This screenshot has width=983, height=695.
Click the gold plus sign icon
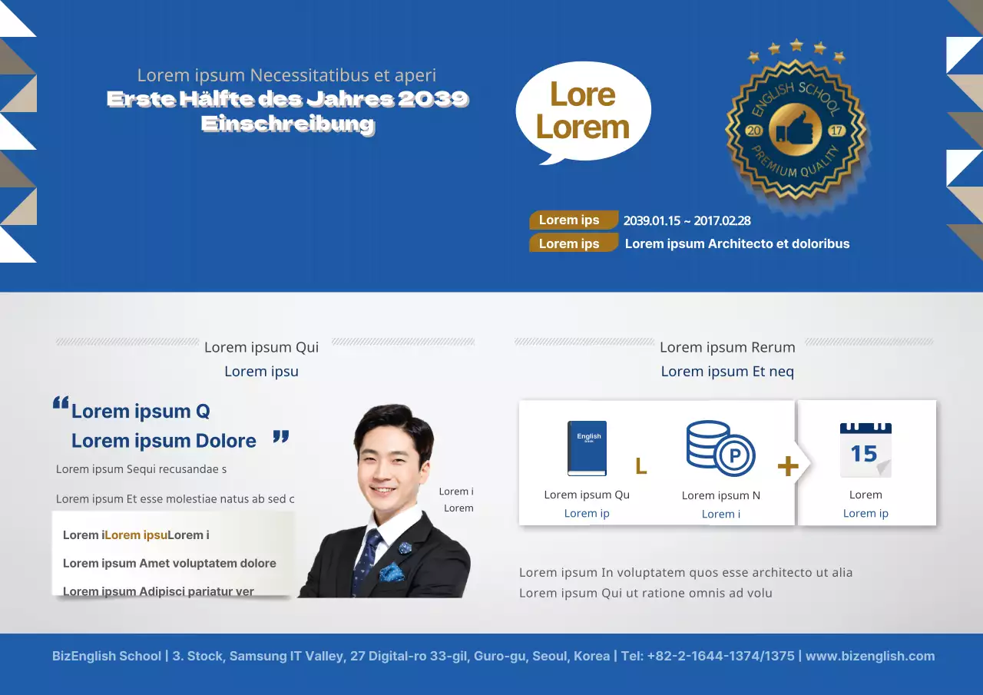click(x=788, y=466)
